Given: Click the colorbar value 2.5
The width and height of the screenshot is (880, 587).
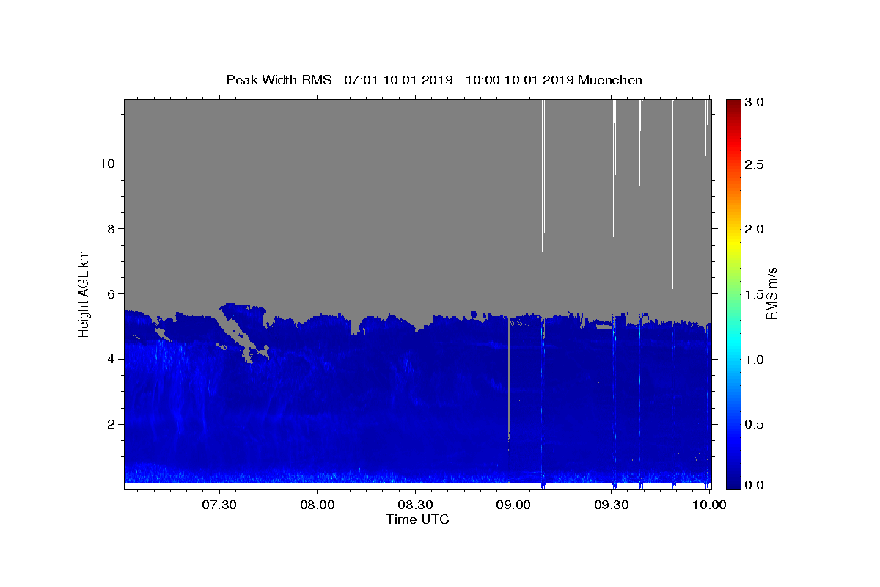Looking at the screenshot, I should (755, 164).
